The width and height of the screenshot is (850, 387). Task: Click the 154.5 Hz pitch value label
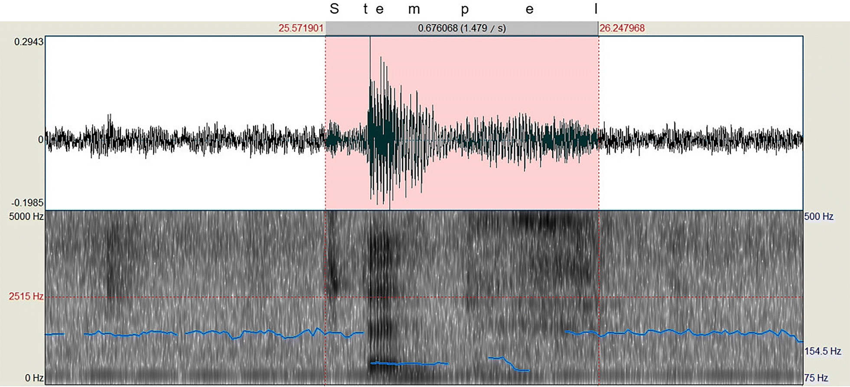click(x=823, y=351)
